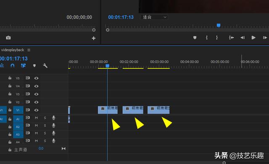
Task: Mute audio track A4
Action: [x=36, y=141]
